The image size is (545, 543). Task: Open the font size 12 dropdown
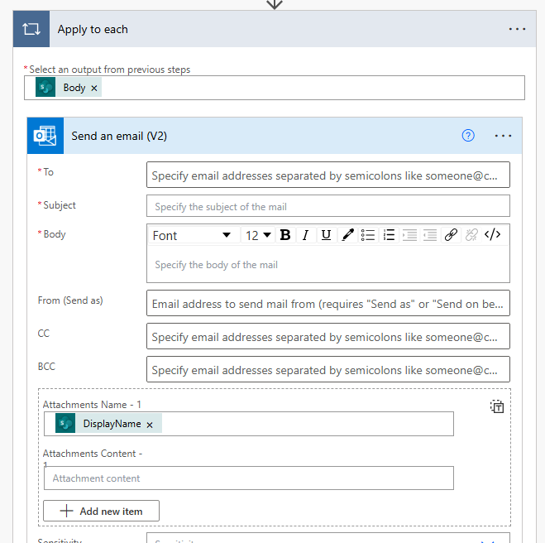[x=258, y=235]
